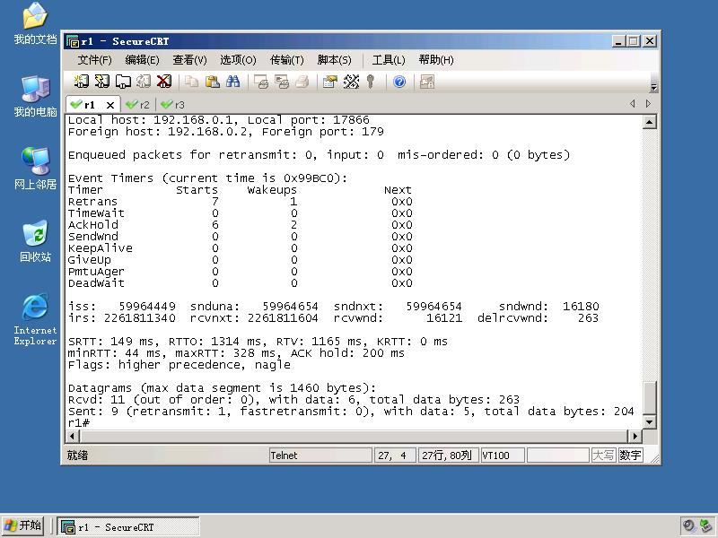This screenshot has height=538, width=718.
Task: Click the vertical scrollbar down arrow
Action: click(649, 421)
